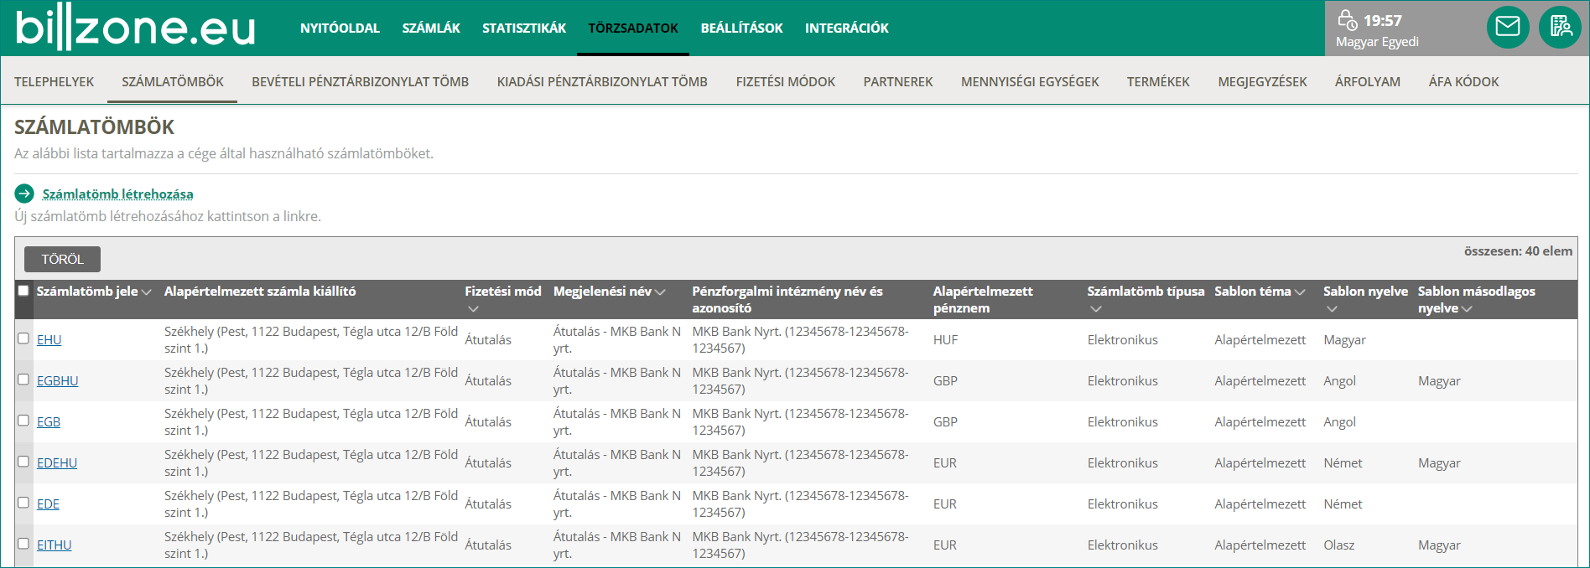Click the Alapértelmezett pénznem column header
This screenshot has height=568, width=1590.
(983, 299)
